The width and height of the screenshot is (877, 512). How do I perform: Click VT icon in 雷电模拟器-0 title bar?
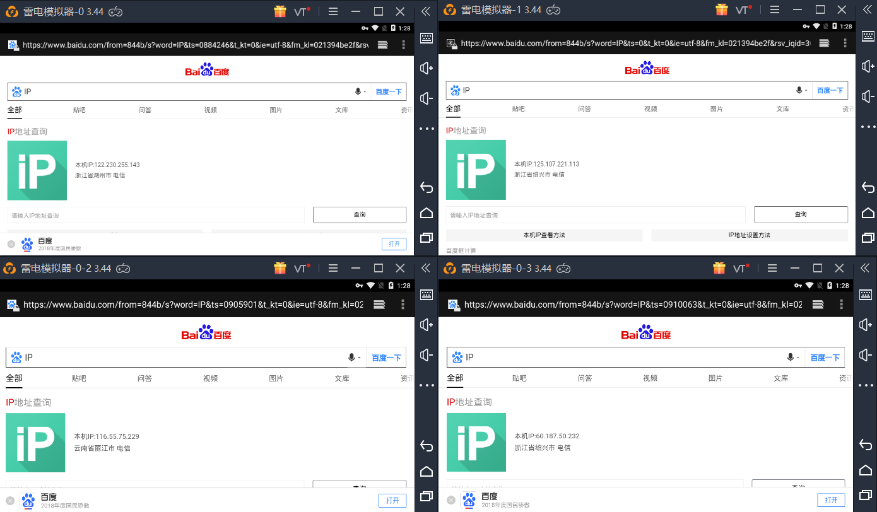(x=302, y=11)
